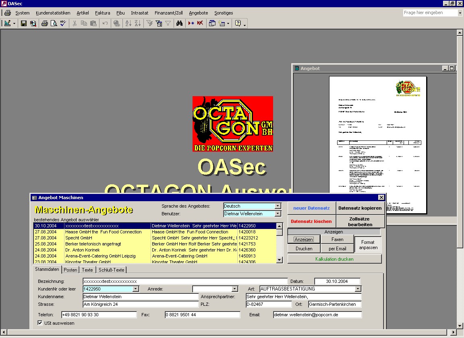Click the Sort Descending Z-A icon
Viewport: 464px width, 338px height.
138,23
